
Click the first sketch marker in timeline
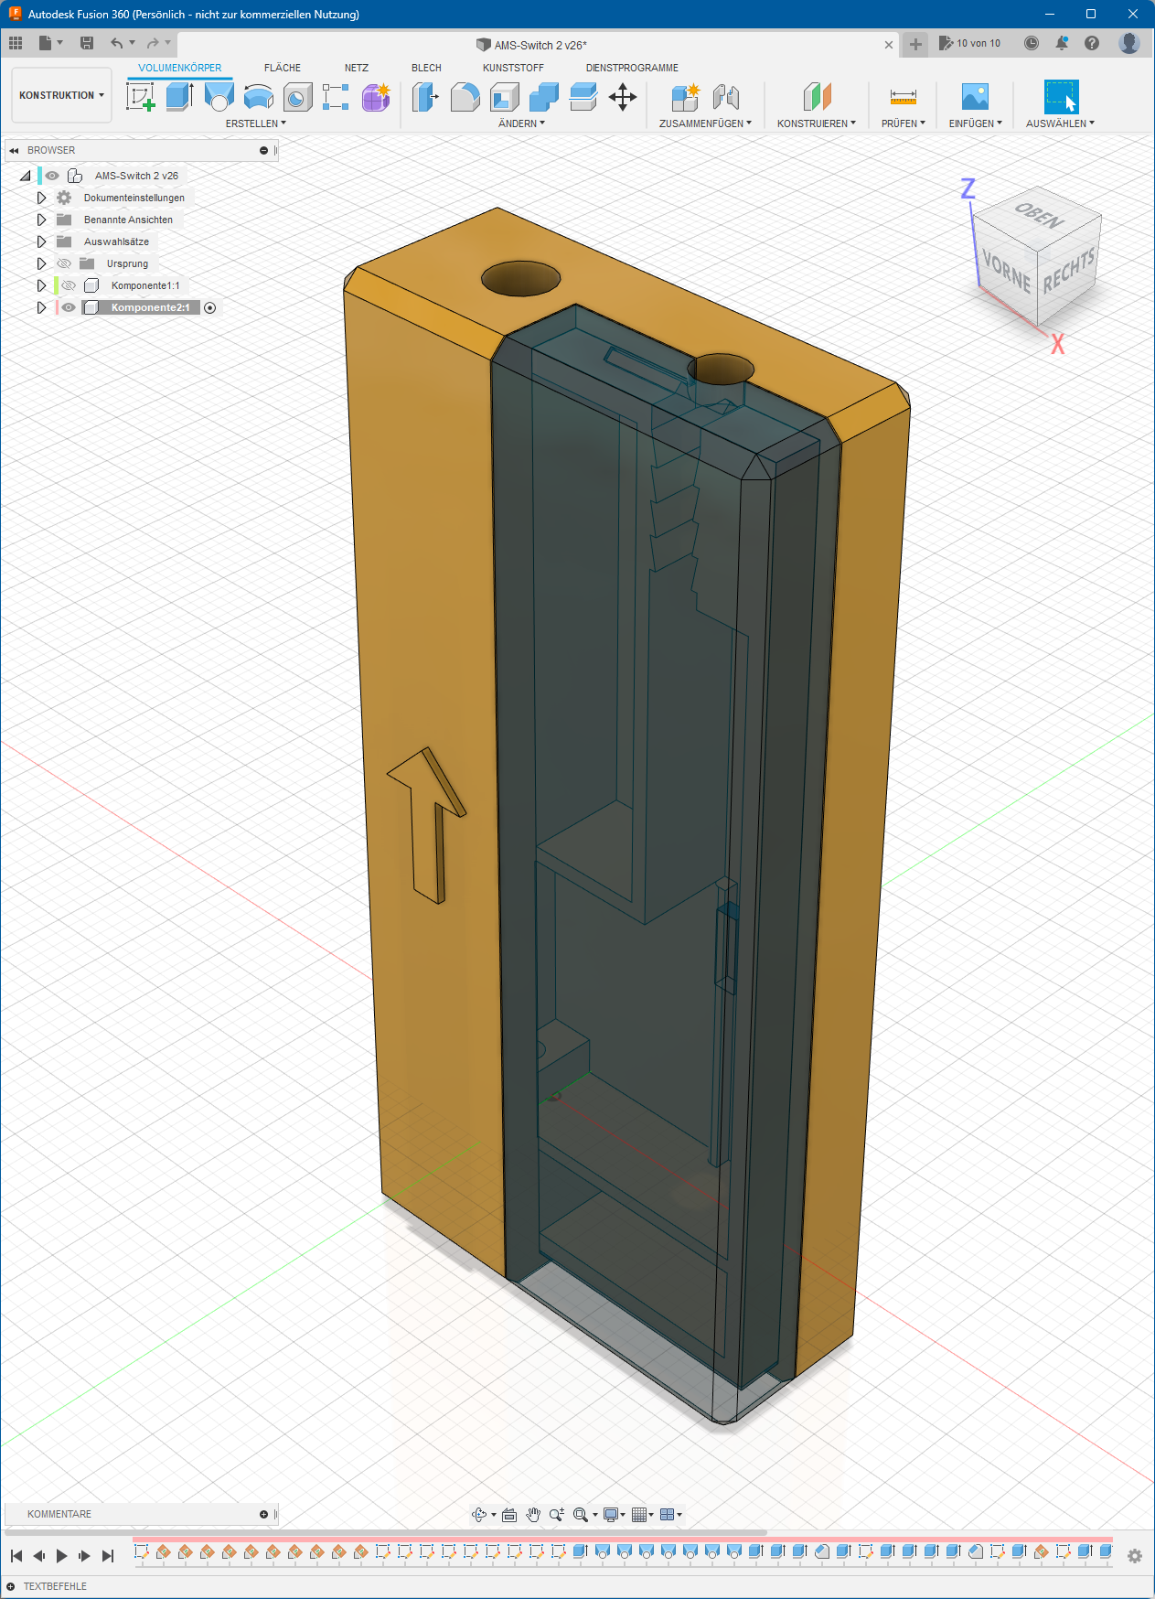[142, 1551]
